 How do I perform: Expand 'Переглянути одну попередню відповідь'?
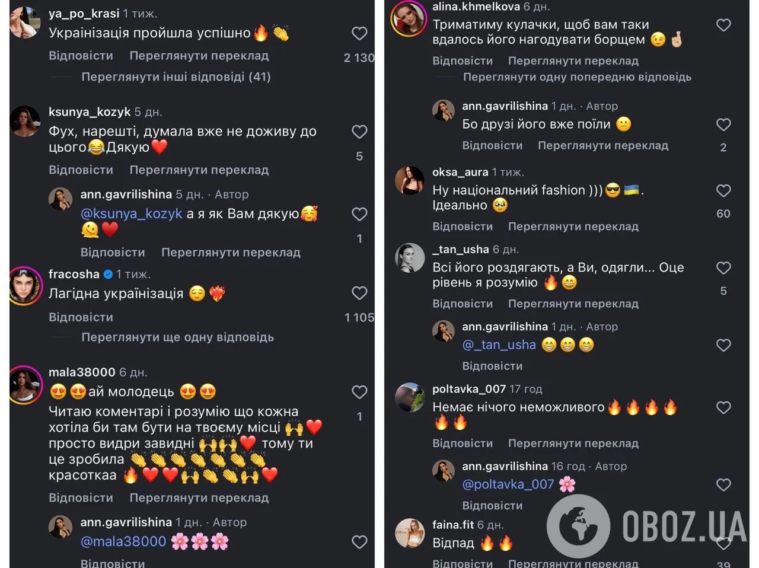(x=577, y=77)
